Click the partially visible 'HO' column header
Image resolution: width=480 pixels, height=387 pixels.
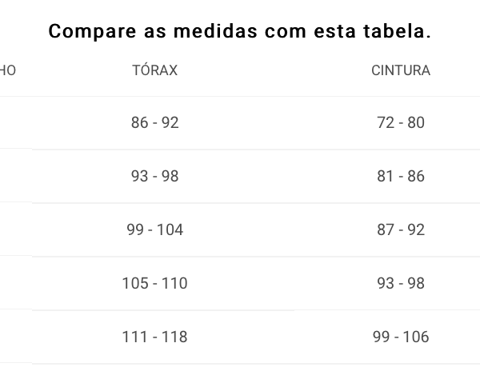[8, 70]
